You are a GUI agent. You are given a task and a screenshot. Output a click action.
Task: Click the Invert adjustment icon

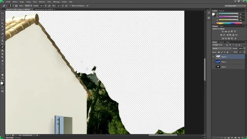[x=223, y=39]
